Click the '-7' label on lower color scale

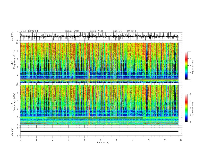pyautogui.click(x=190, y=122)
